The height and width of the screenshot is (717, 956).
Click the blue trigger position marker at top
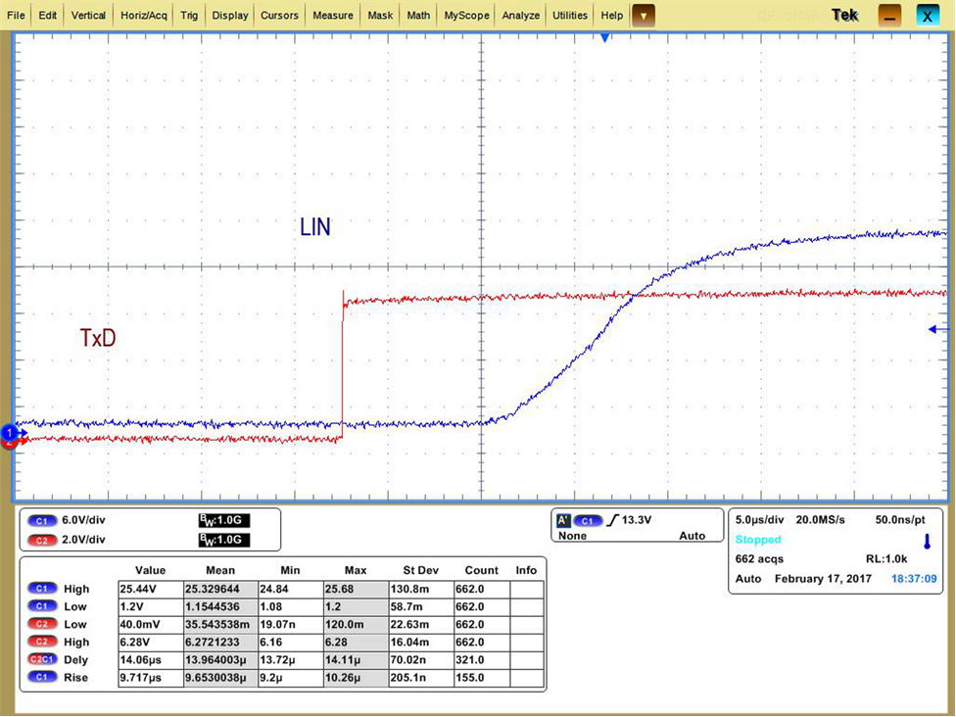point(604,37)
